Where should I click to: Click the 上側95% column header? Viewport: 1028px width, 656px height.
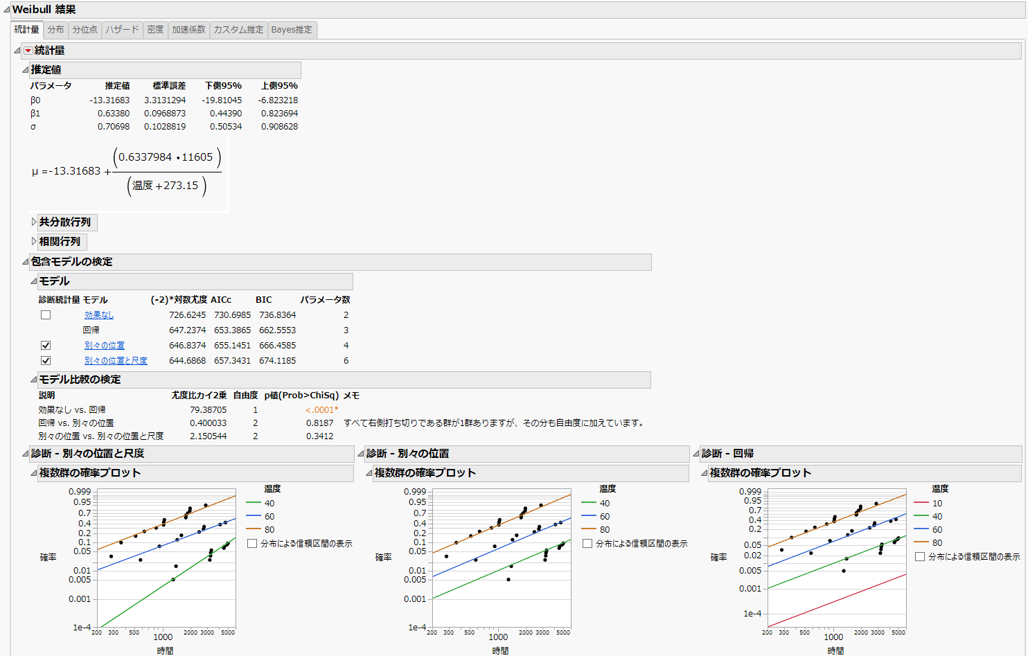(279, 86)
